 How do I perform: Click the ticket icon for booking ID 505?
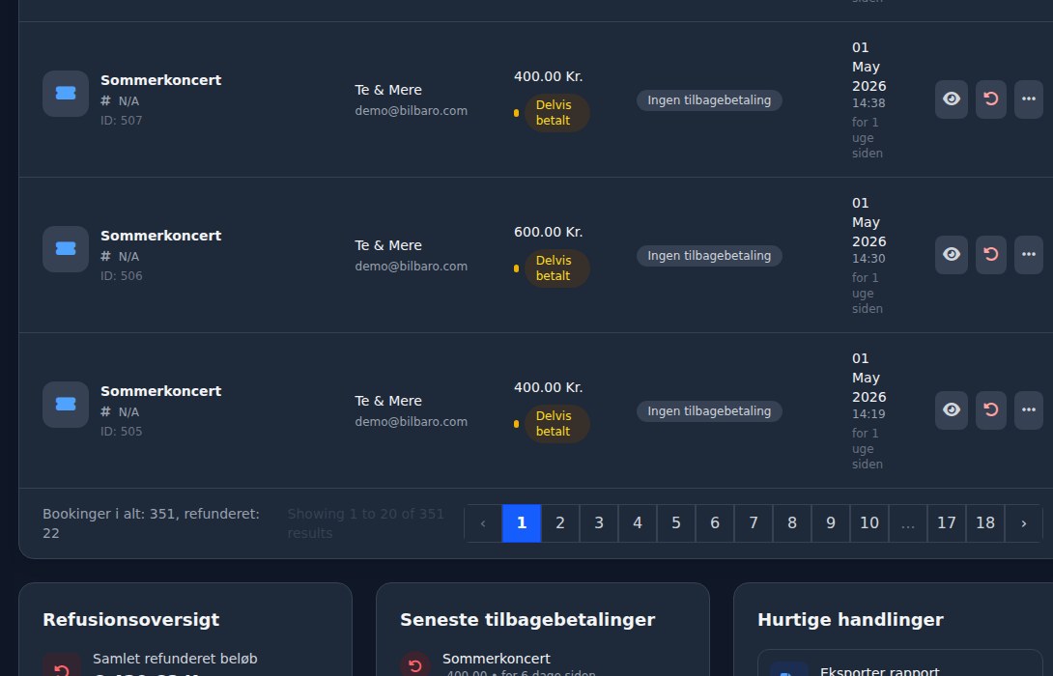(66, 404)
